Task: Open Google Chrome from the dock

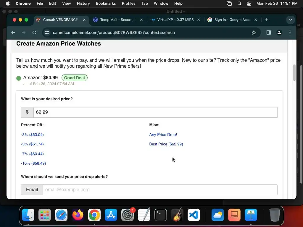Action: pos(94,215)
